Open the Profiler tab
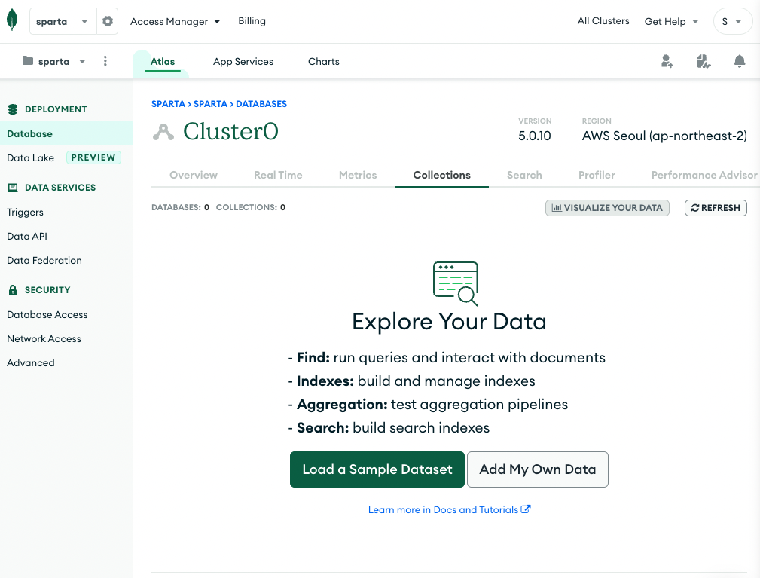This screenshot has width=760, height=578. tap(596, 175)
